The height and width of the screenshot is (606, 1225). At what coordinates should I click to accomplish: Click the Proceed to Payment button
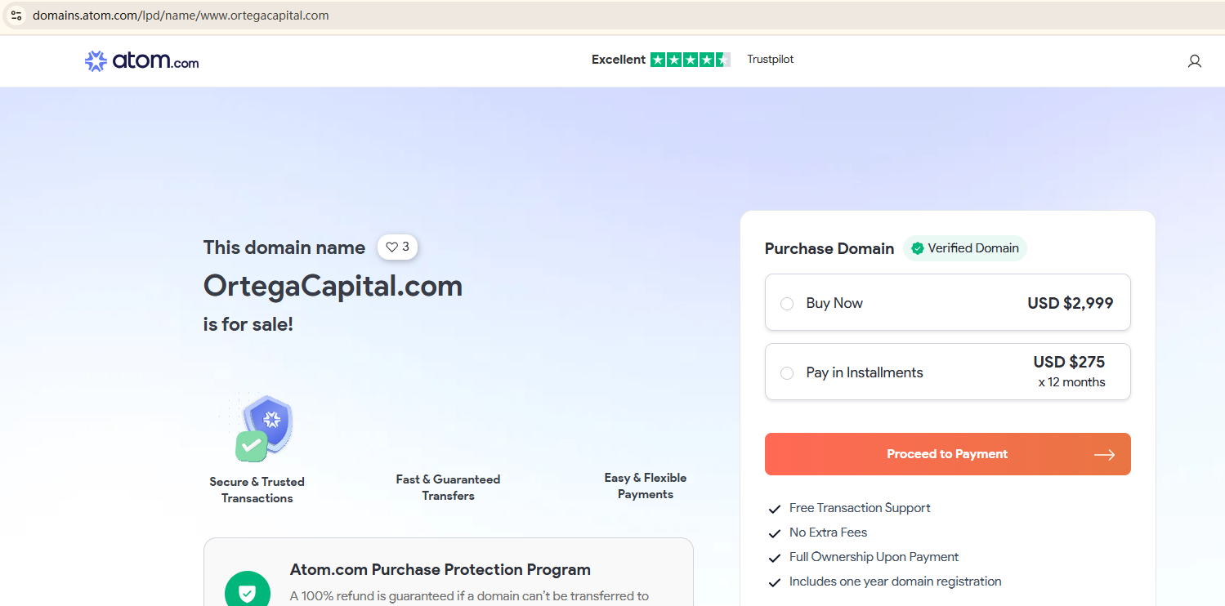pos(947,454)
